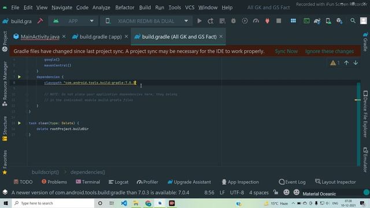Open the App Inspection tool window
370x208 pixels.
[x=240, y=182]
